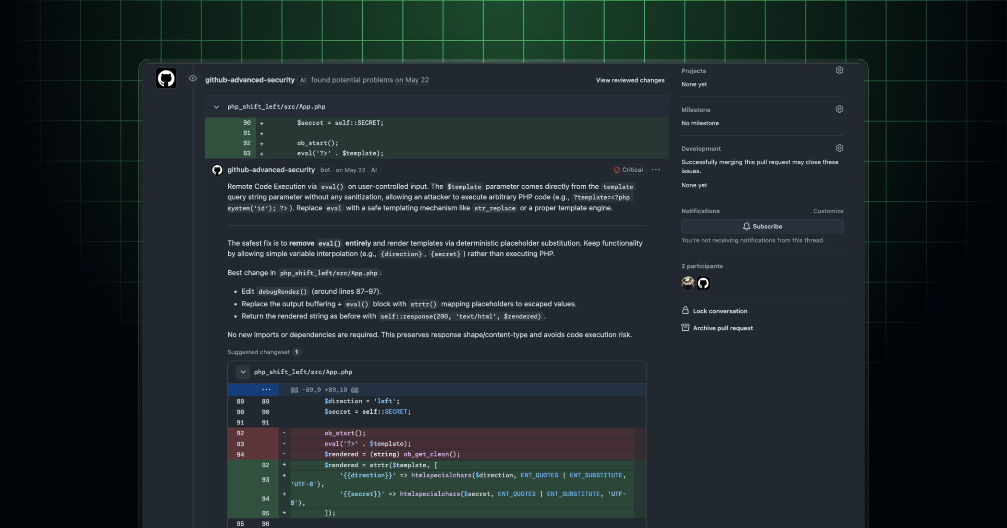Open the 'on May 22' review timestamp link

pos(412,80)
